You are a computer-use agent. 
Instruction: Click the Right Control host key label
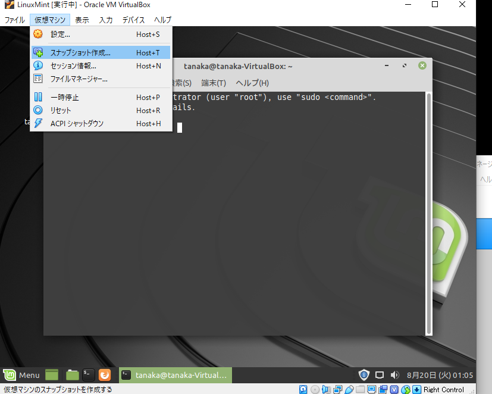[443, 390]
